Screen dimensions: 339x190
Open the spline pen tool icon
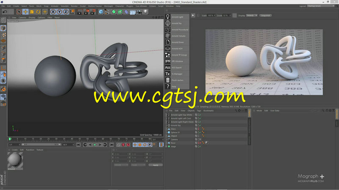click(x=107, y=12)
